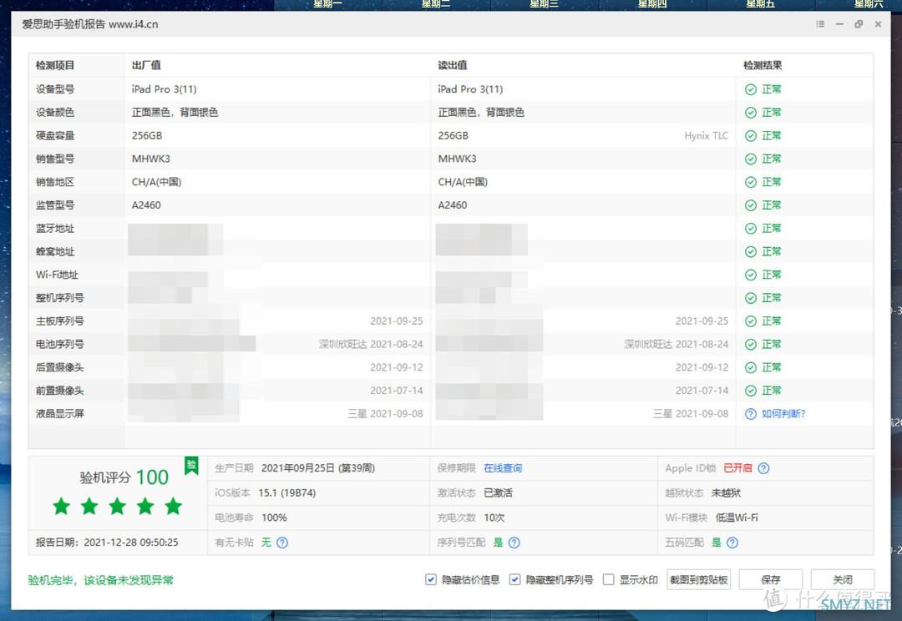This screenshot has height=621, width=902.
Task: Click the green 验 badge near the score
Action: tap(191, 465)
